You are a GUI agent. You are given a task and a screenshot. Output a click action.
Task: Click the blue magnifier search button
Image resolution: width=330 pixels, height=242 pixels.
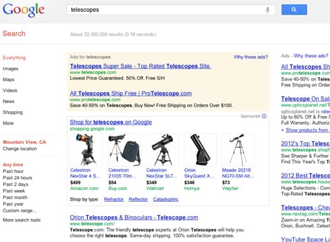[x=294, y=10]
